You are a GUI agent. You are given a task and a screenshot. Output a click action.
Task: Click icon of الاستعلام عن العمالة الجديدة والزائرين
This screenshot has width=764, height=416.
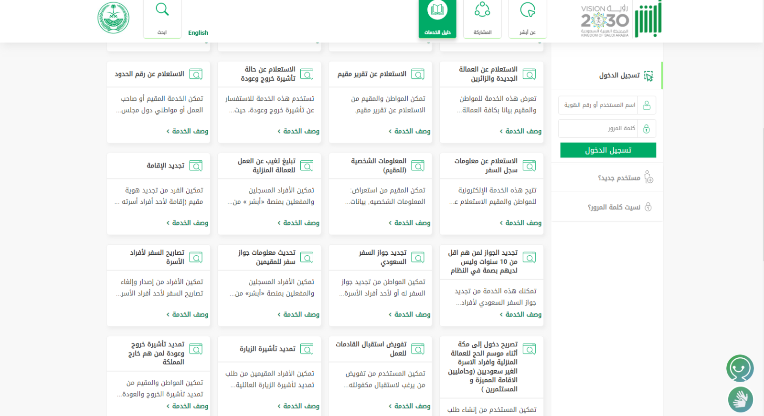pos(529,74)
